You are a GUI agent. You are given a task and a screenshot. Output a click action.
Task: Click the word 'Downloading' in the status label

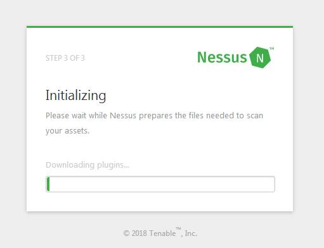tap(70, 165)
